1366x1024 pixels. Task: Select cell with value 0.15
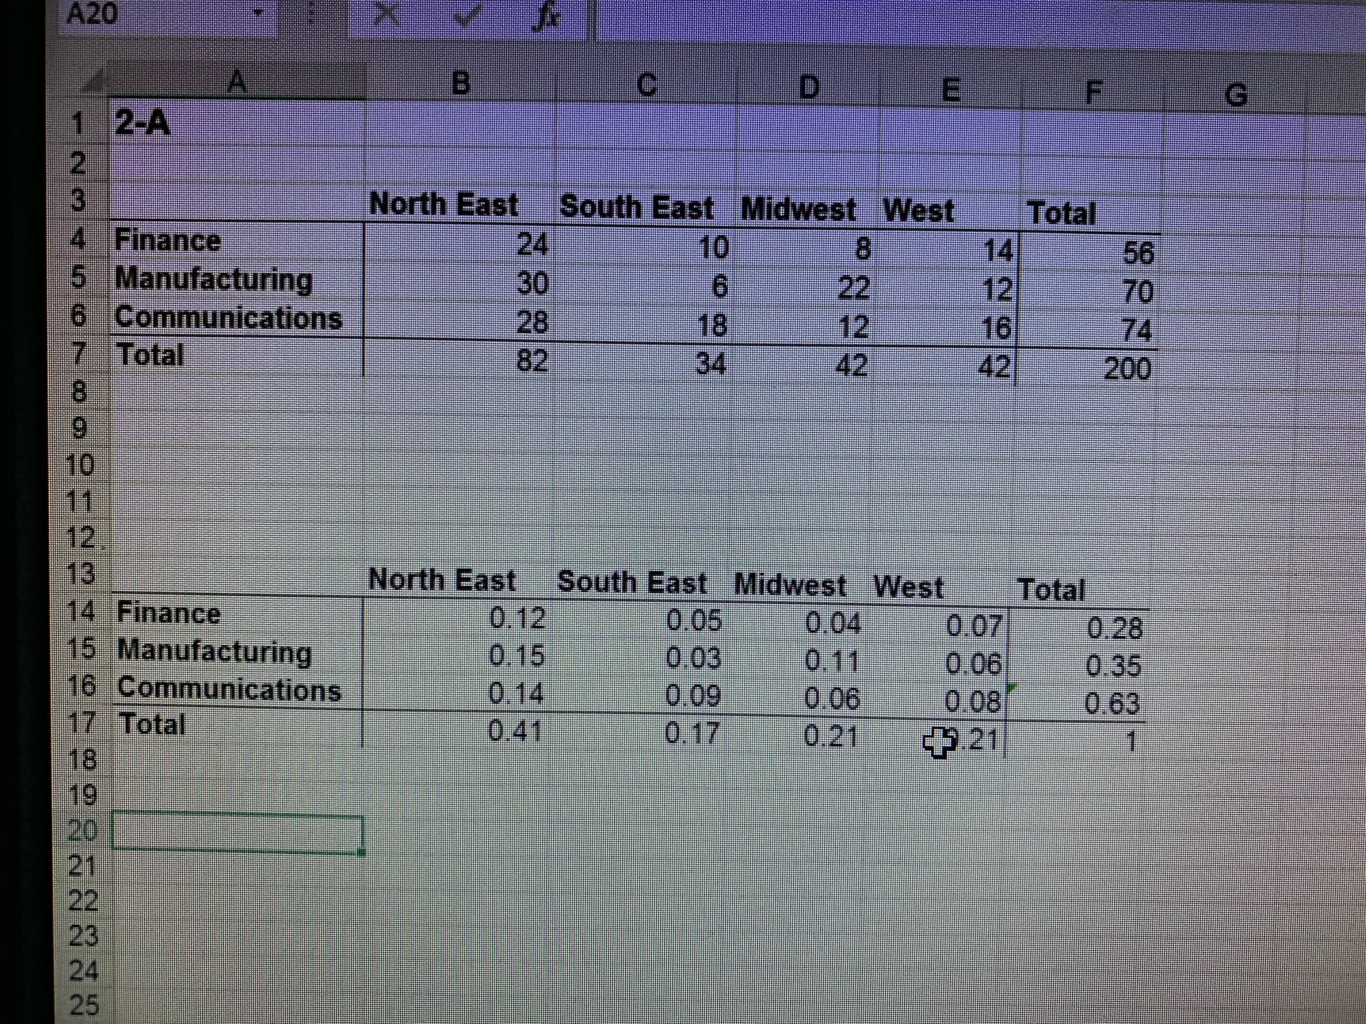458,656
